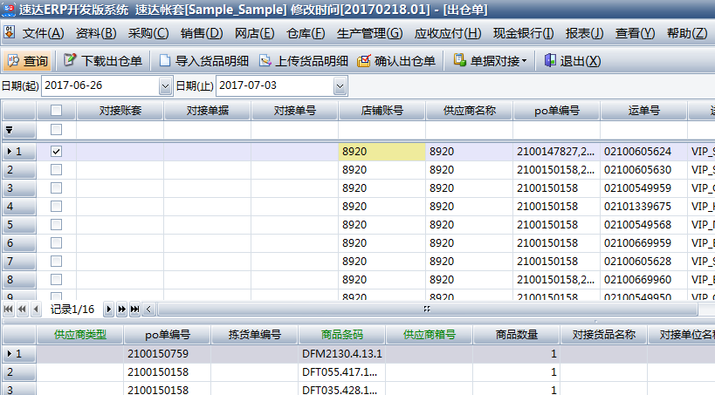715x395 pixels.
Task: Select the cell with 运单号 02100605630
Action: 643,170
